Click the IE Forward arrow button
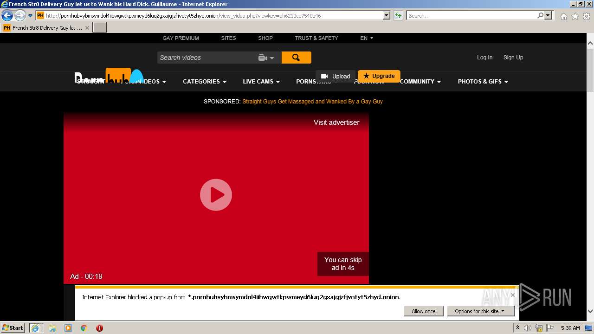 tap(19, 16)
